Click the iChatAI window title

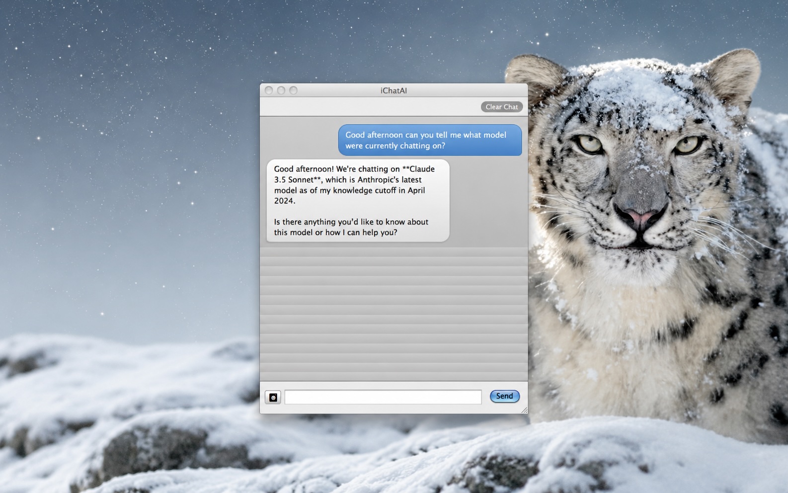point(394,90)
